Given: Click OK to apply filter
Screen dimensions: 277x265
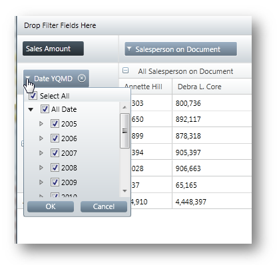Looking at the screenshot, I should [x=51, y=206].
